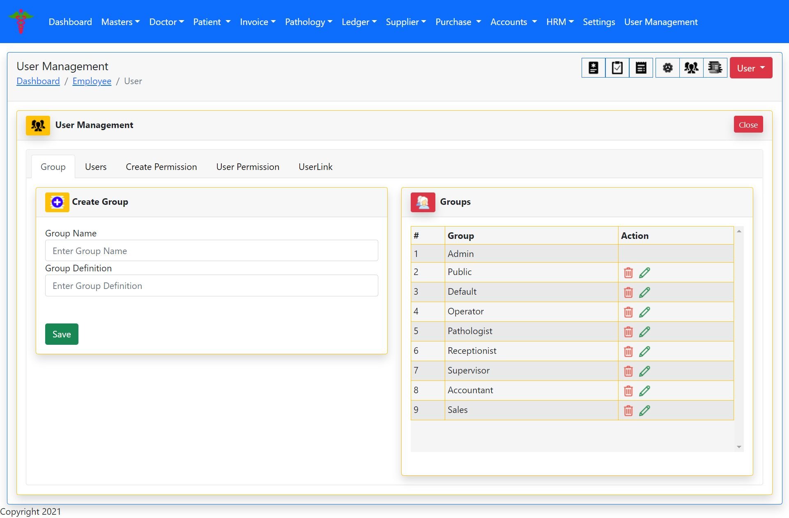Edit the Pathologist group with pencil icon
Image resolution: width=789 pixels, height=518 pixels.
click(644, 332)
